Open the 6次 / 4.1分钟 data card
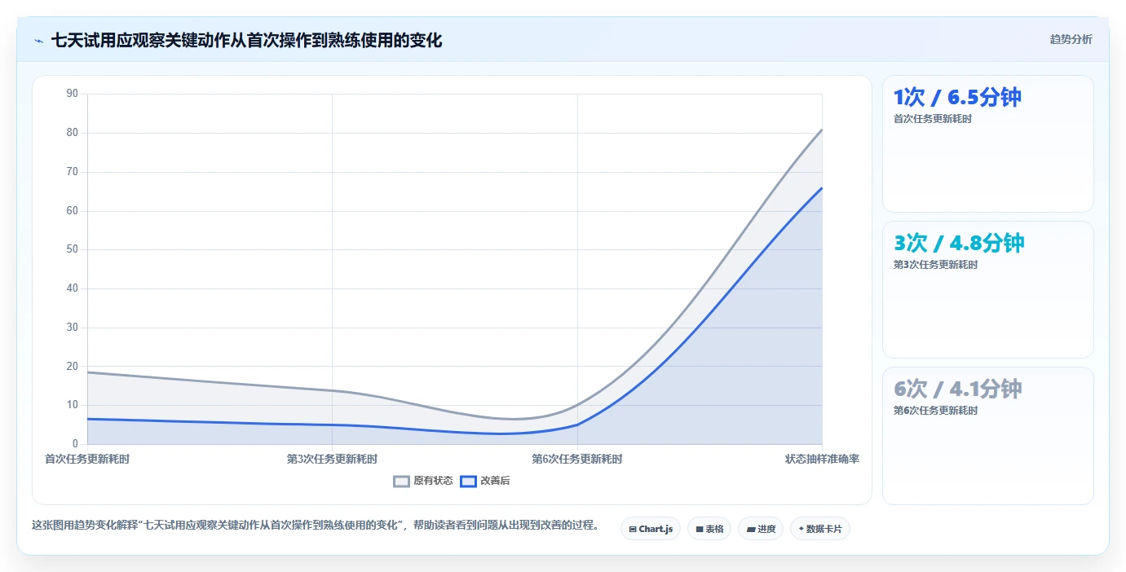Viewport: 1126px width, 572px height. pos(987,436)
